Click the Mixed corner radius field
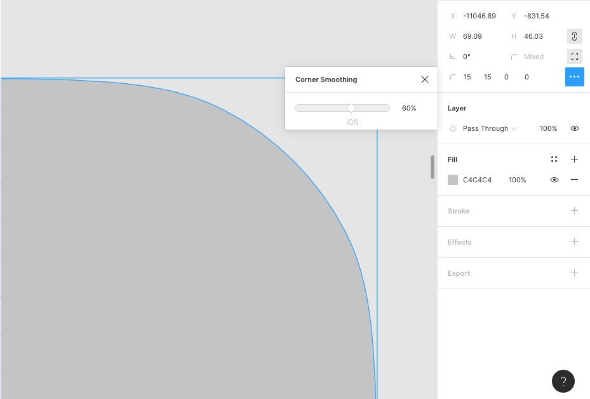Screen dimensions: 590x399 (533, 57)
